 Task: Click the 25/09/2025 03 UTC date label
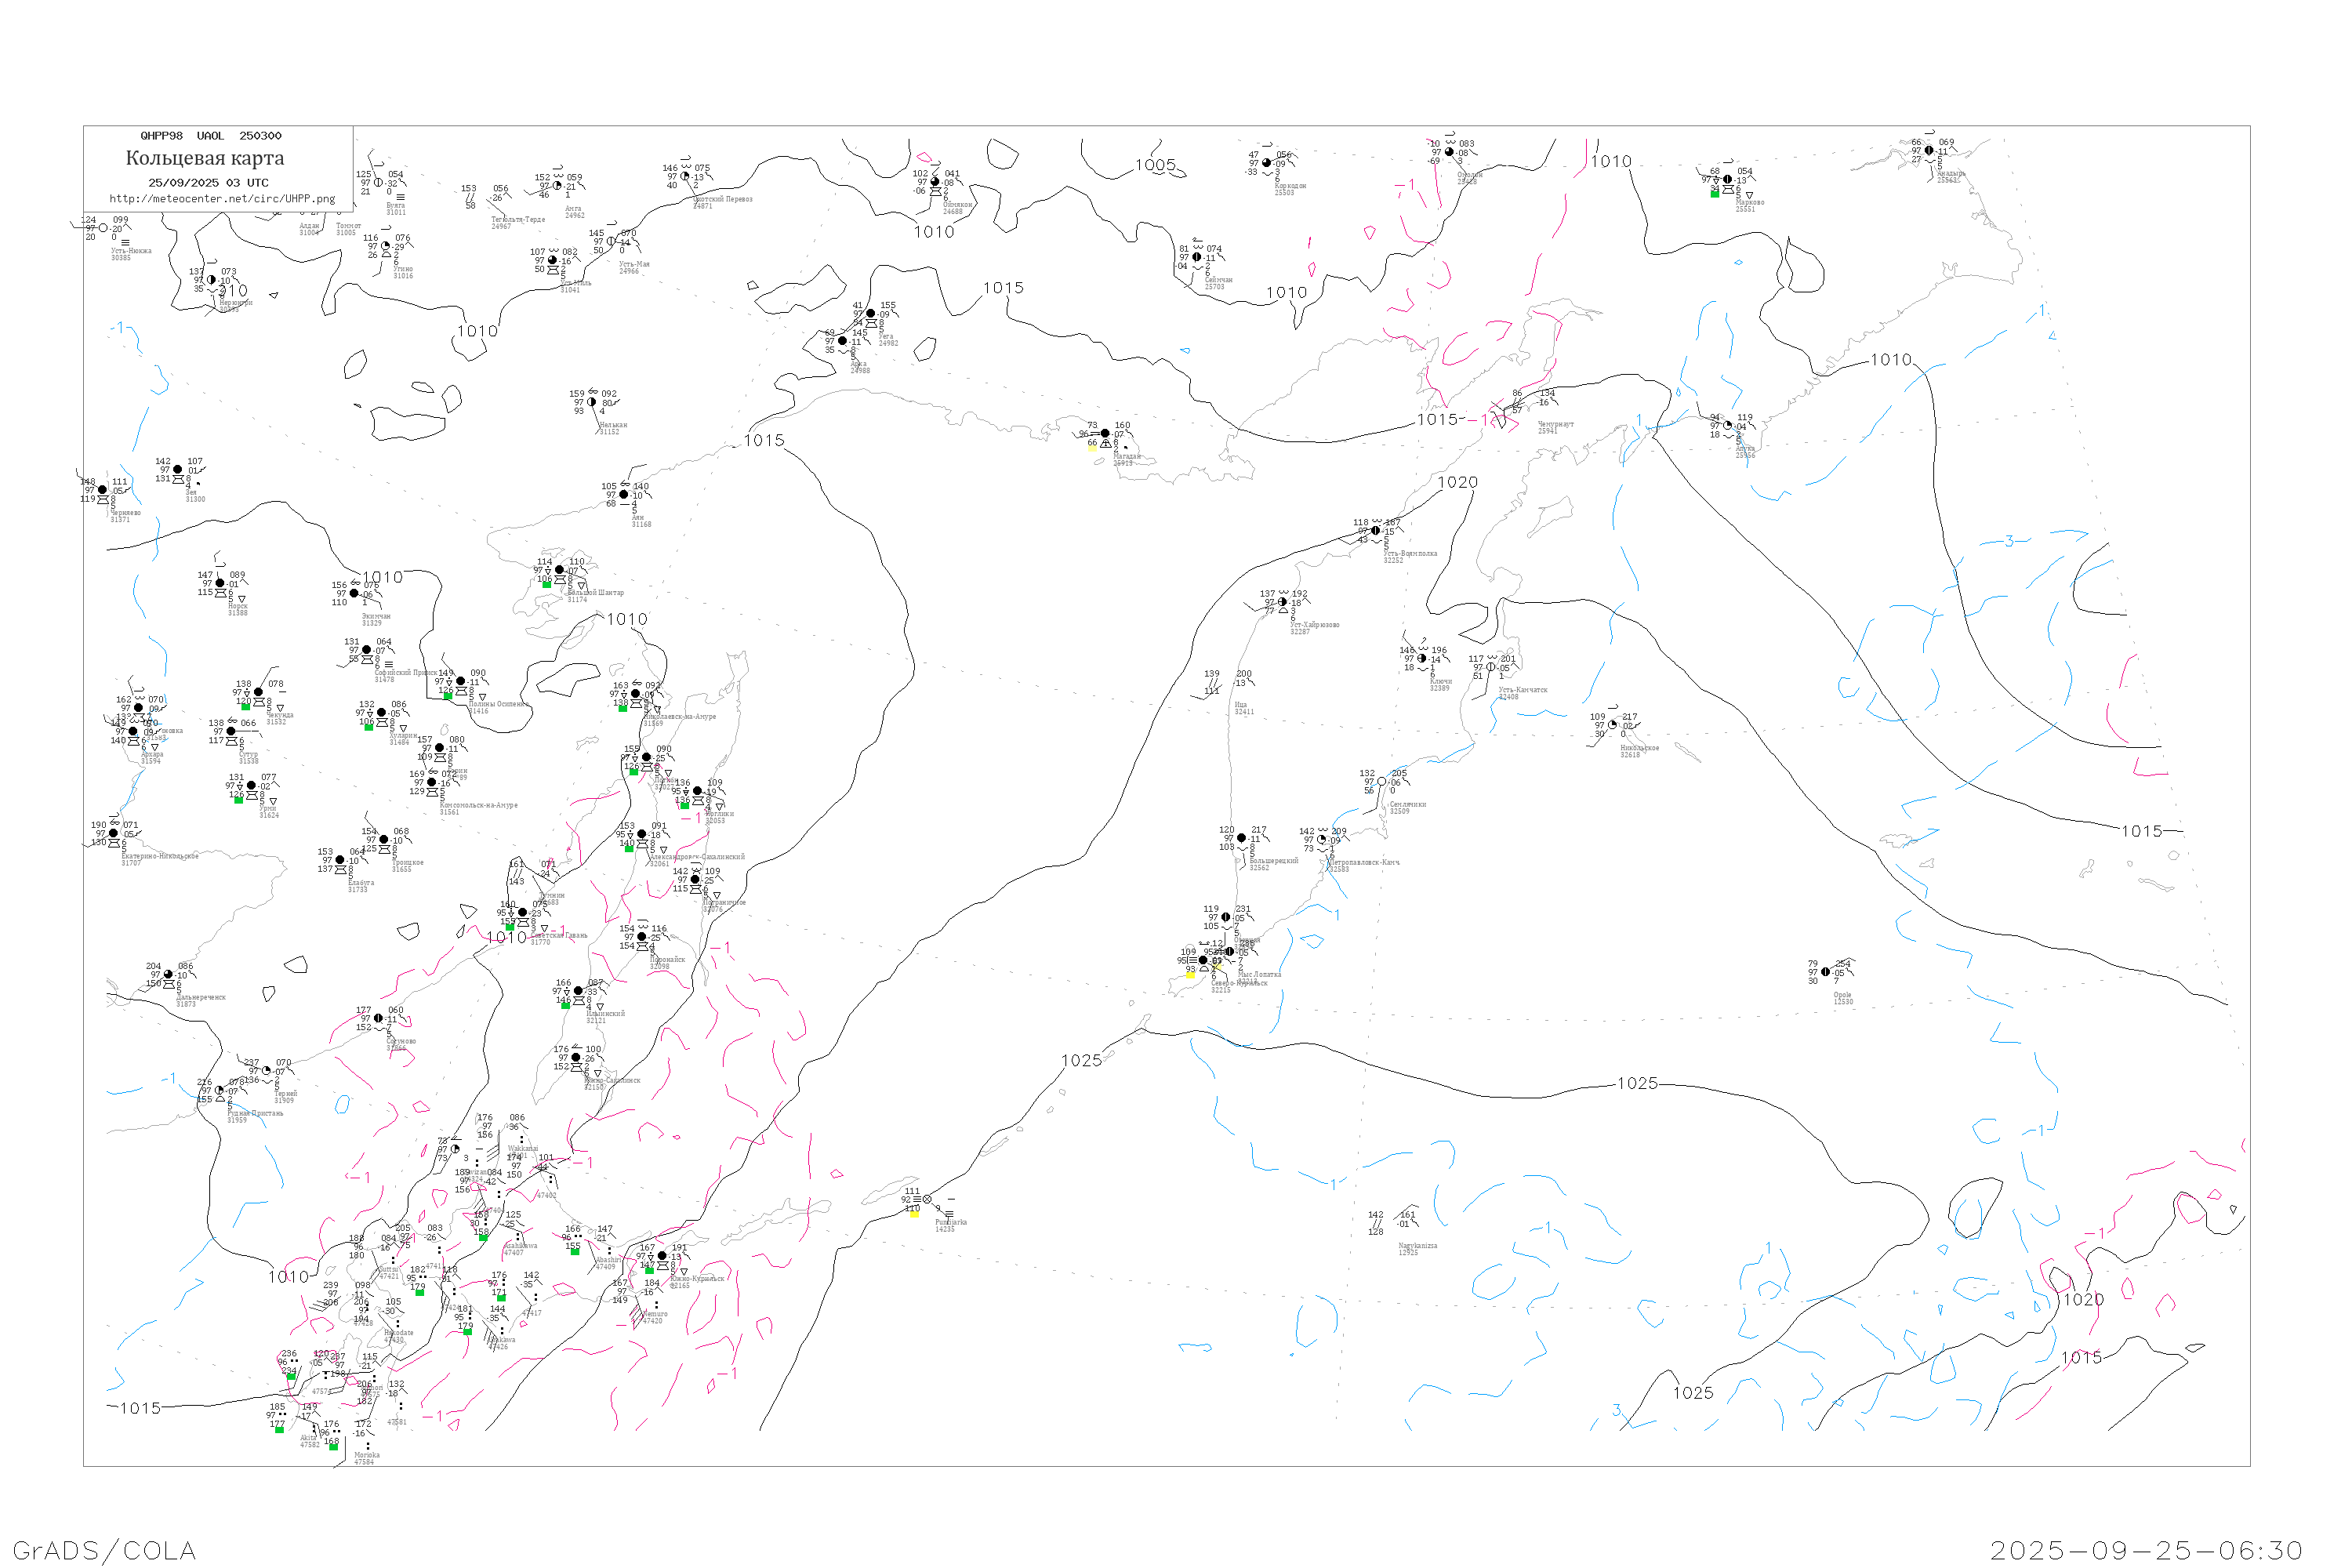point(208,183)
